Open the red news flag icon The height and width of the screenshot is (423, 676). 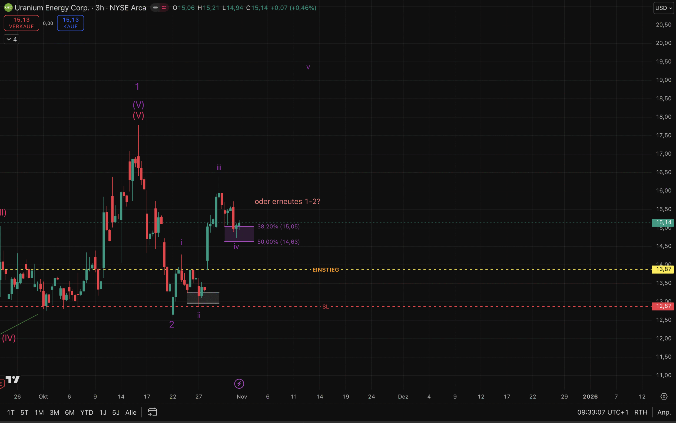2,384
